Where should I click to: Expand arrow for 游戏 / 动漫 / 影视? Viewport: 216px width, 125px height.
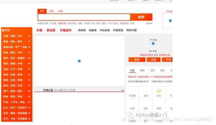(29, 75)
